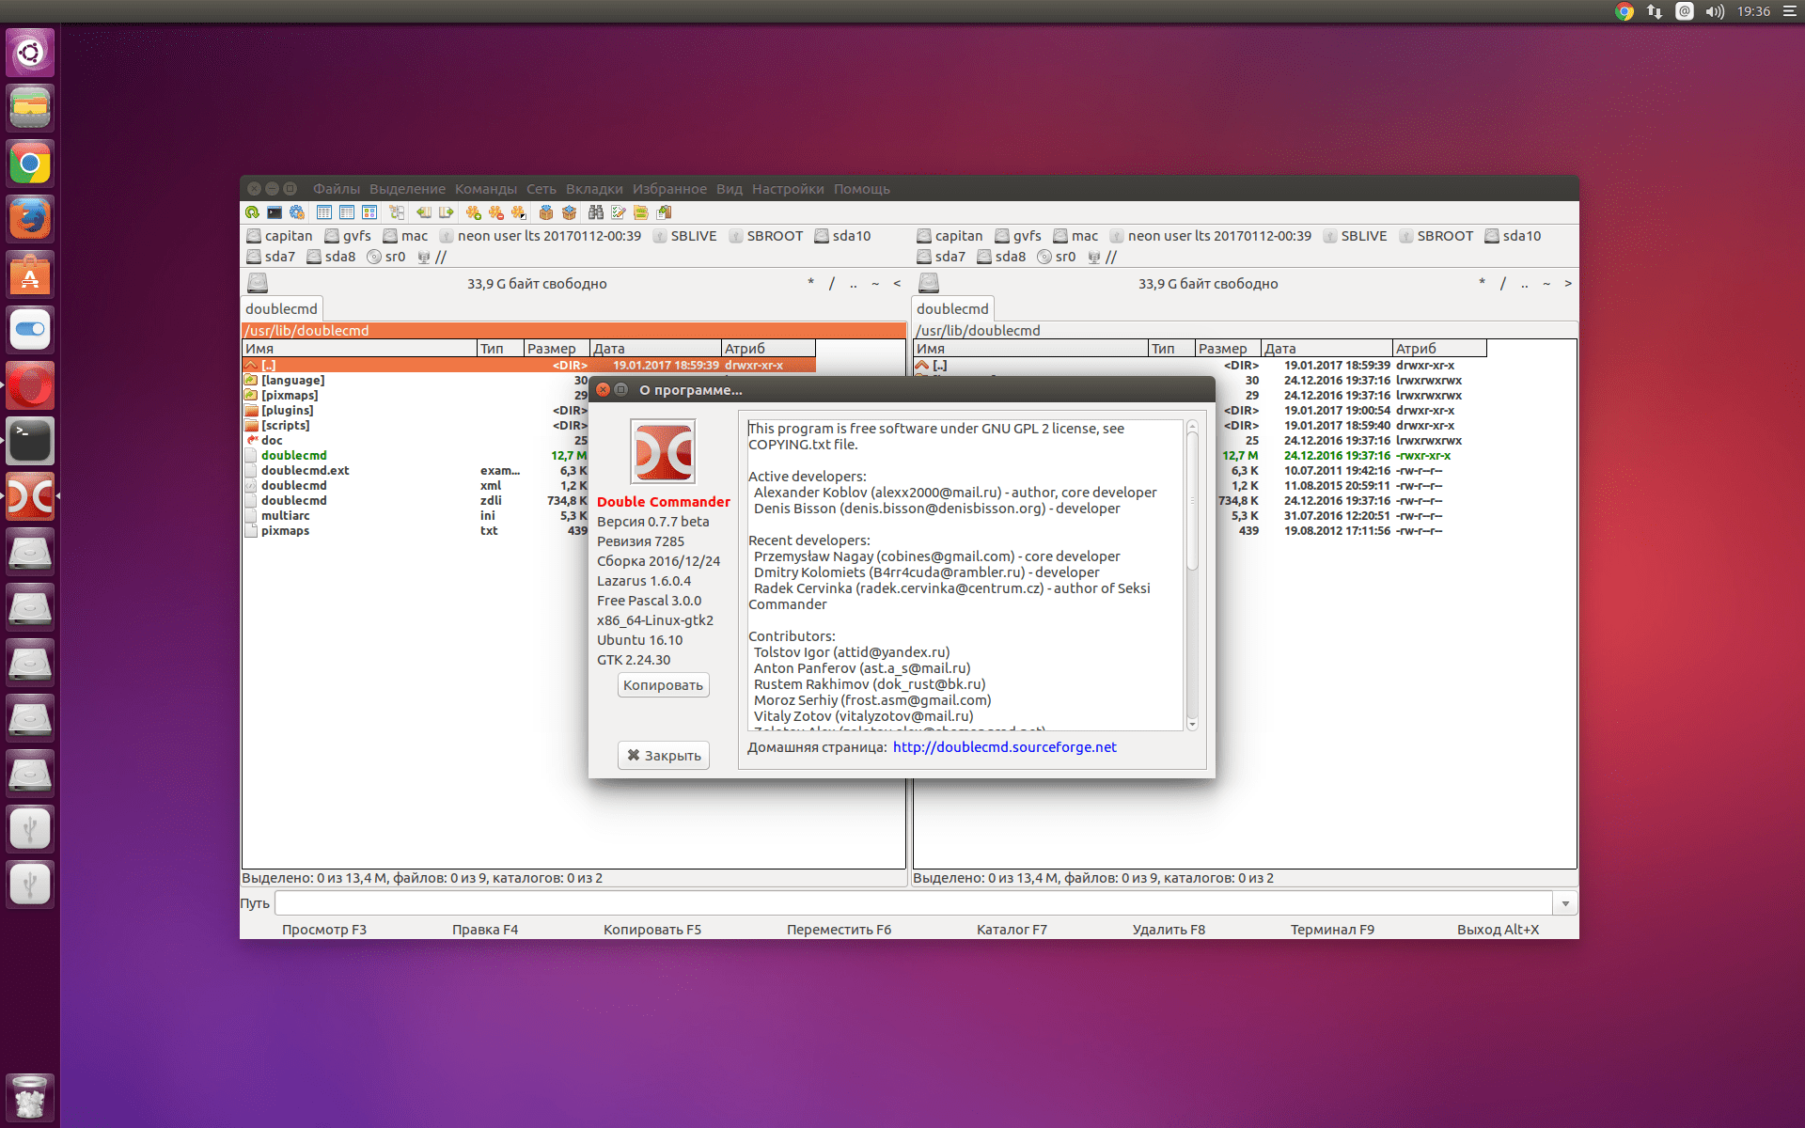Click the scroll-down arrow in the About credits

(1192, 725)
